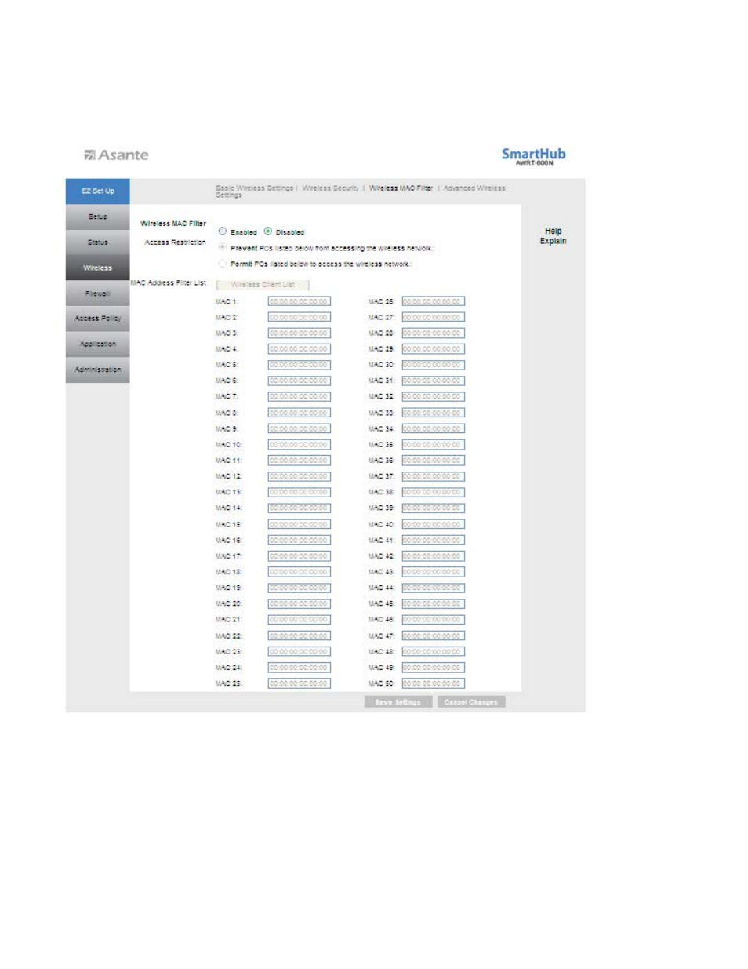Click the Cancel Changes button

(x=470, y=702)
